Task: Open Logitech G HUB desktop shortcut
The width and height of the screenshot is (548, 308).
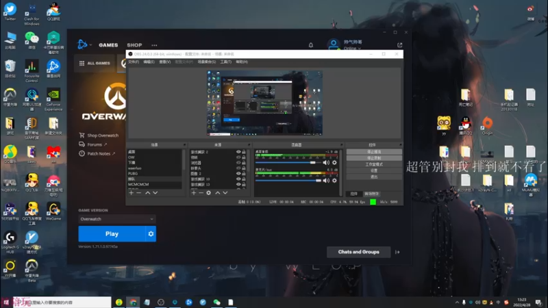Action: pyautogui.click(x=10, y=242)
